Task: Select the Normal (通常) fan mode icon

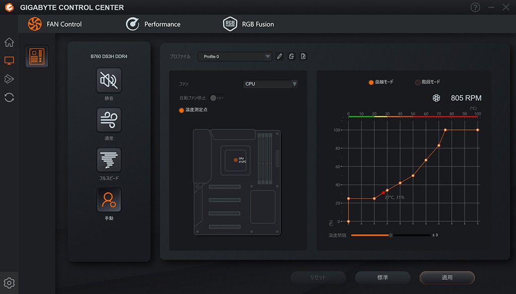Action: click(109, 120)
